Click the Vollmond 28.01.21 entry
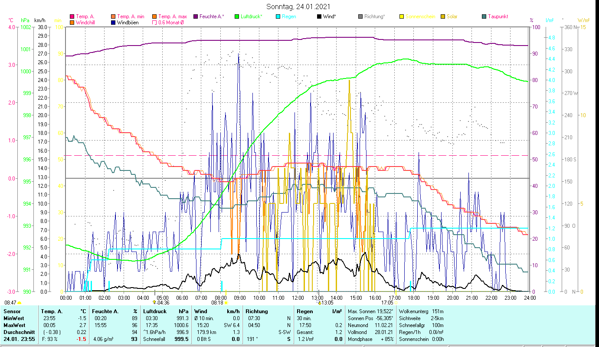599x347 pixels. pyautogui.click(x=371, y=332)
